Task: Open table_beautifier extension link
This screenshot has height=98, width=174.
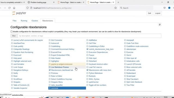Action: 57,85
